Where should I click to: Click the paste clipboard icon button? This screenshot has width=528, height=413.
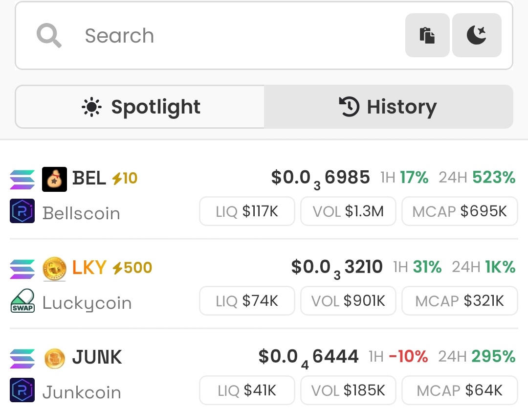click(x=427, y=35)
